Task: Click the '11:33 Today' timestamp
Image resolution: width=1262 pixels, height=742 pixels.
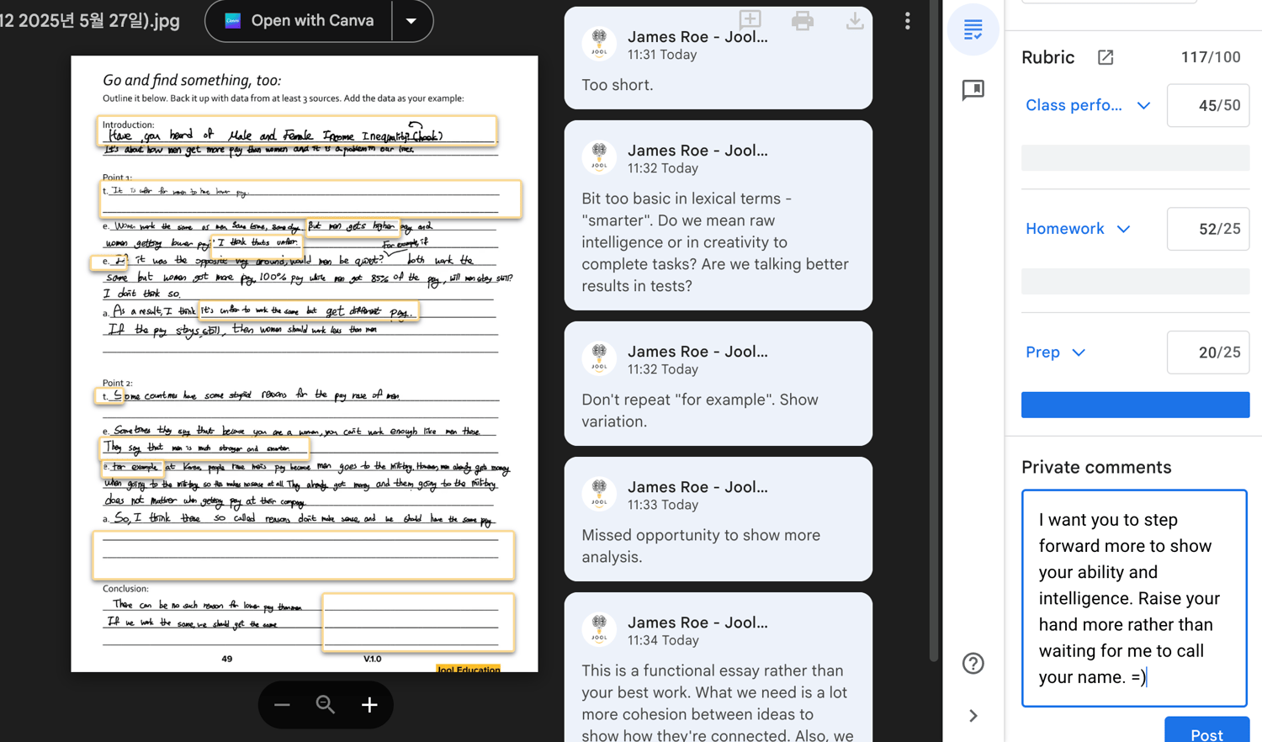Action: point(662,505)
